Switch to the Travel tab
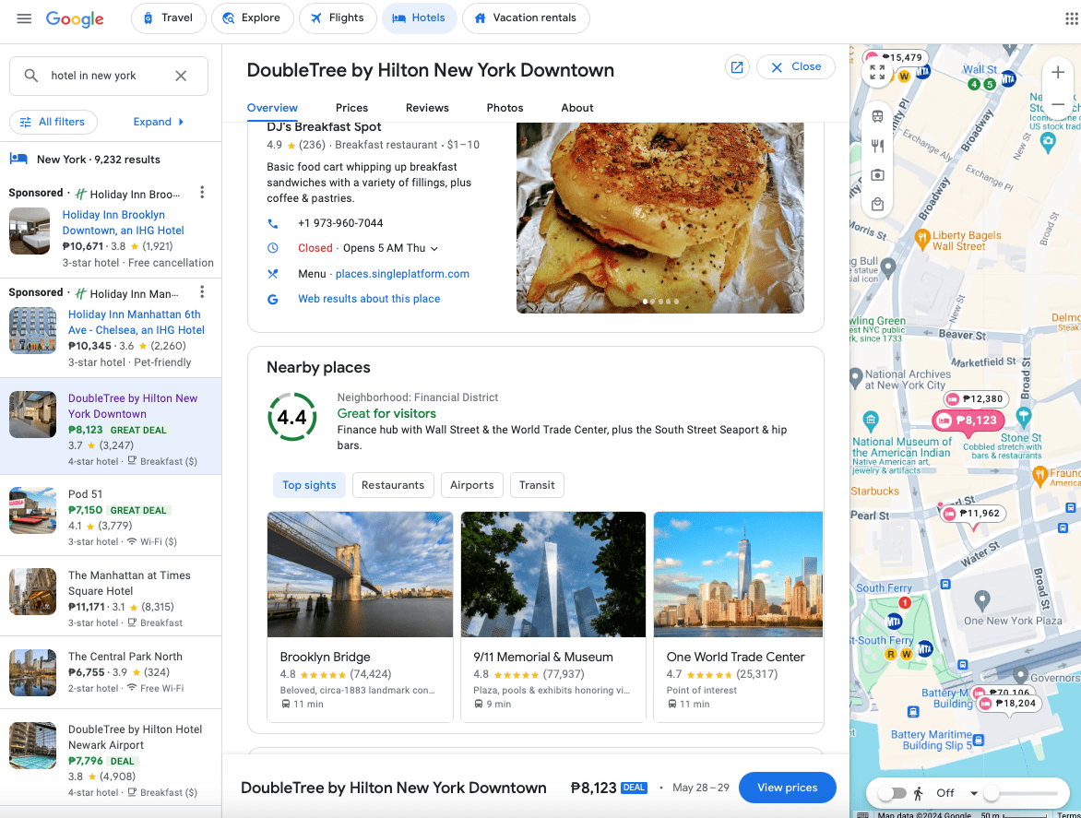 [x=168, y=18]
